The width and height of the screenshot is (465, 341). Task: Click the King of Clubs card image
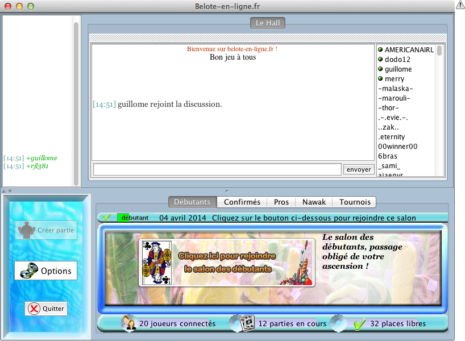(156, 263)
